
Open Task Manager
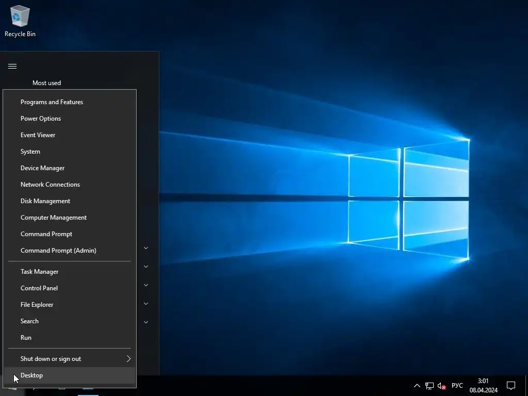click(x=70, y=272)
